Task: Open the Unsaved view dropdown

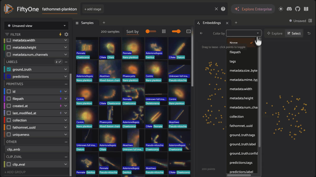Action: (36, 26)
